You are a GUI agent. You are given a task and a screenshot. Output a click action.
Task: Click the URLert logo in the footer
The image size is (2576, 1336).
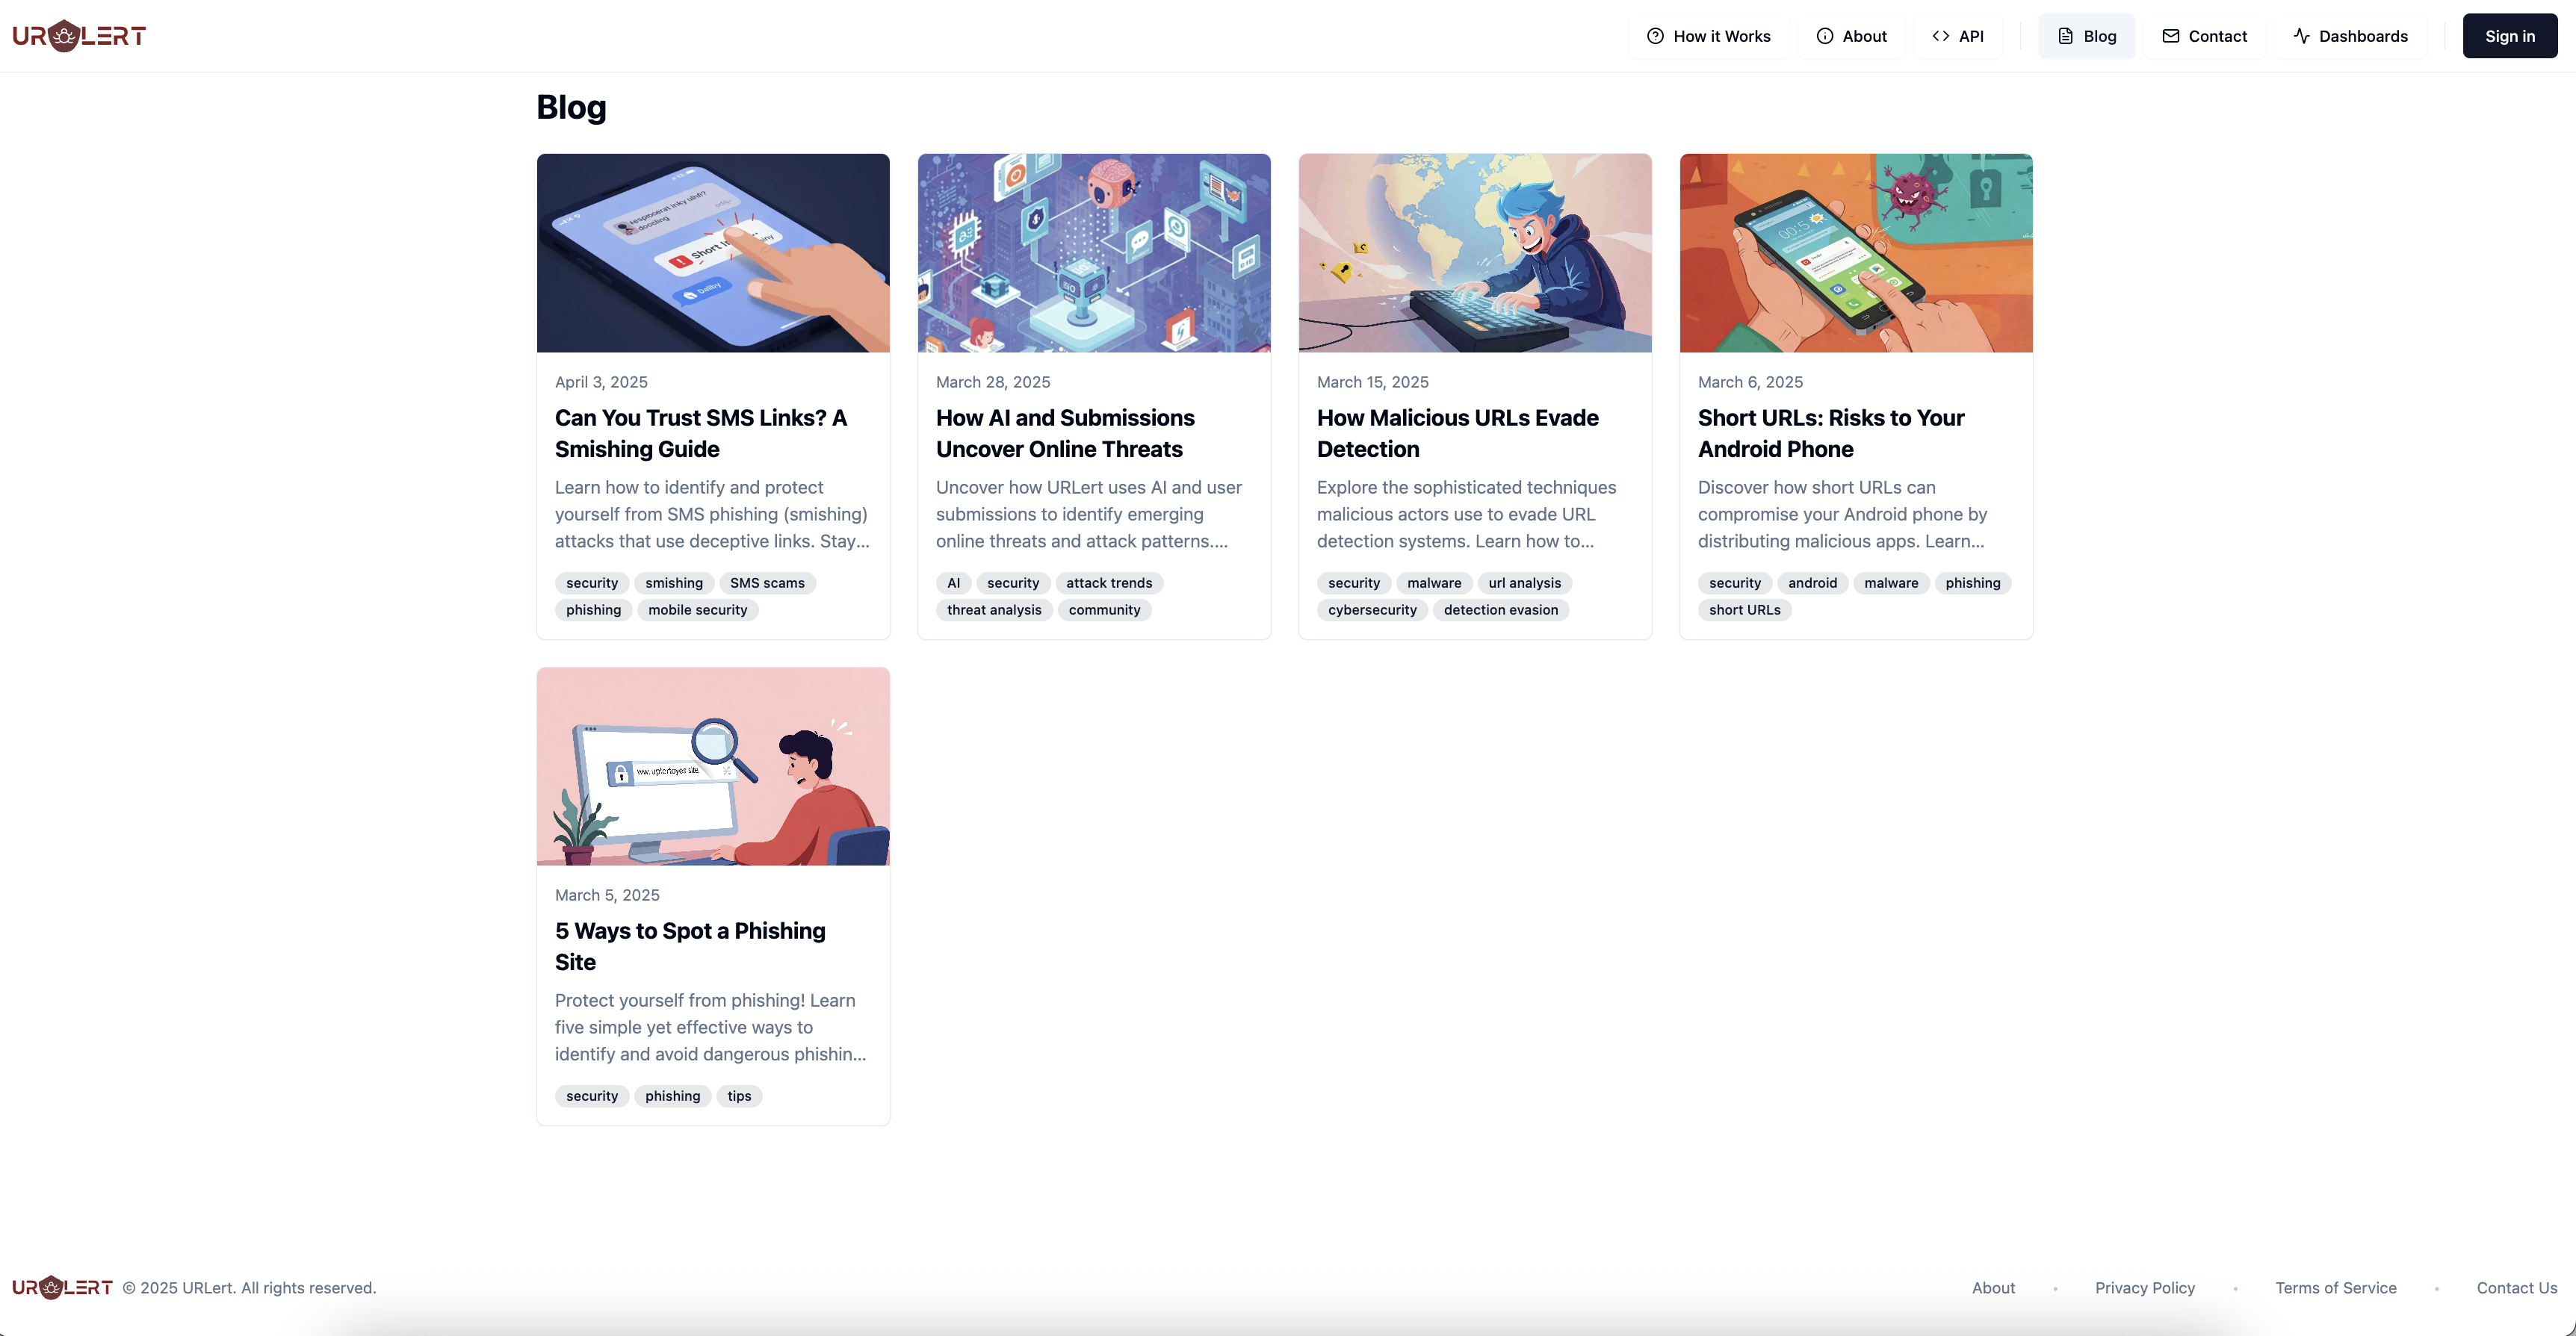coord(62,1287)
